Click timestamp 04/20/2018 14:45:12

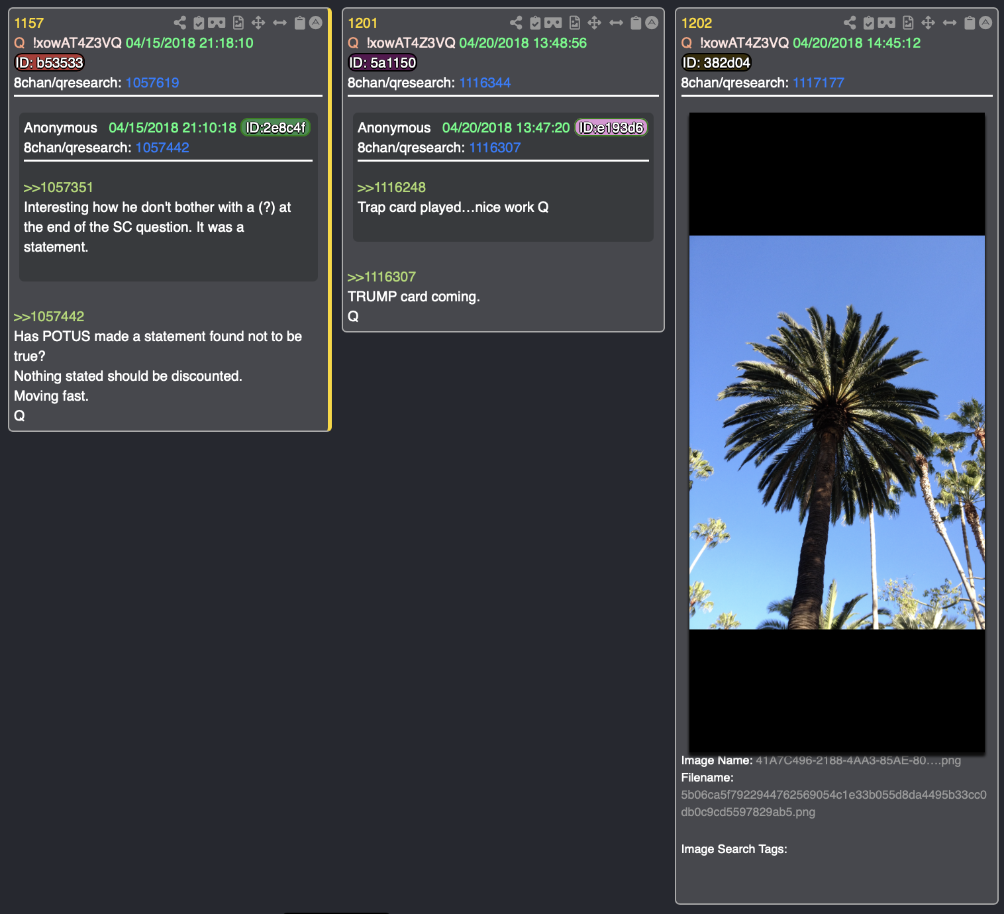[857, 43]
